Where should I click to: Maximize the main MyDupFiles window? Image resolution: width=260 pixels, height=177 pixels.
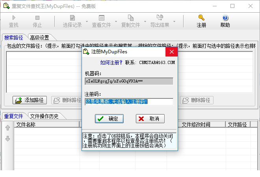coord(232,6)
